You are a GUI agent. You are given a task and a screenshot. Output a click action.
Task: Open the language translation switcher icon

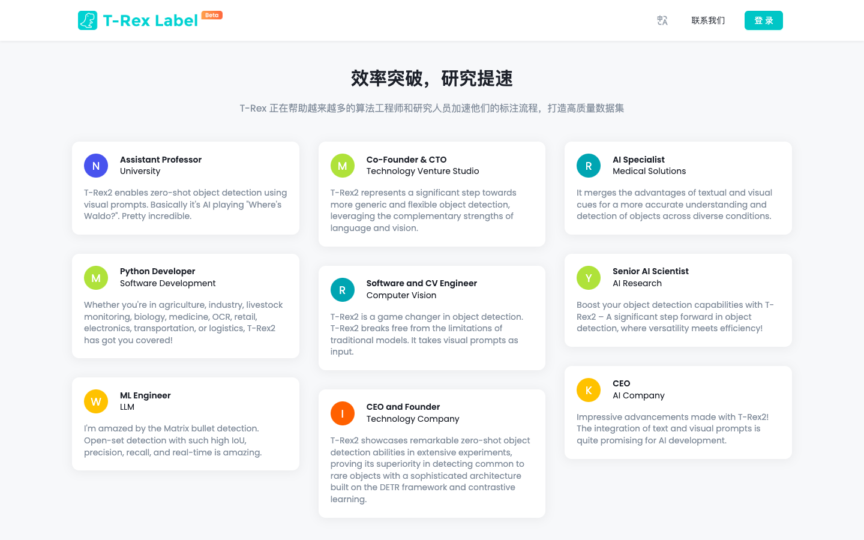pos(662,20)
